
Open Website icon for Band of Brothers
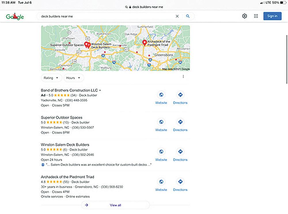click(161, 95)
